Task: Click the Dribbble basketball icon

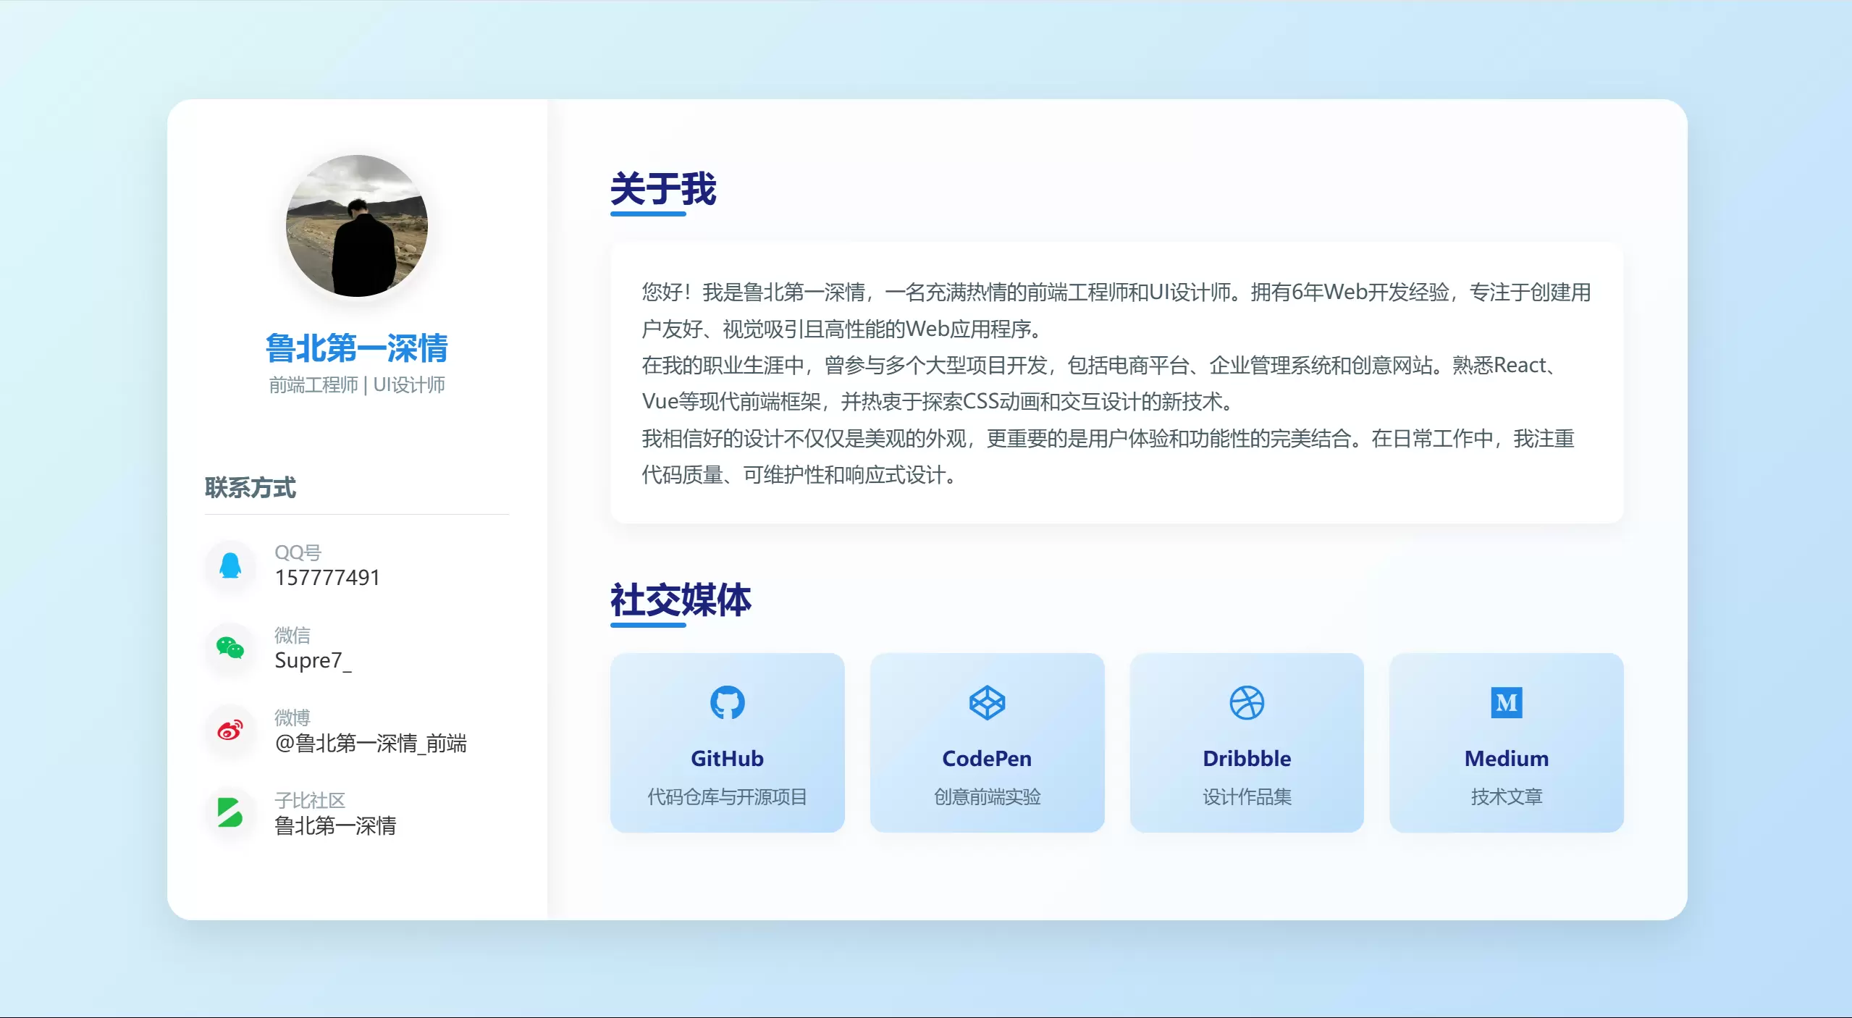Action: 1247,702
